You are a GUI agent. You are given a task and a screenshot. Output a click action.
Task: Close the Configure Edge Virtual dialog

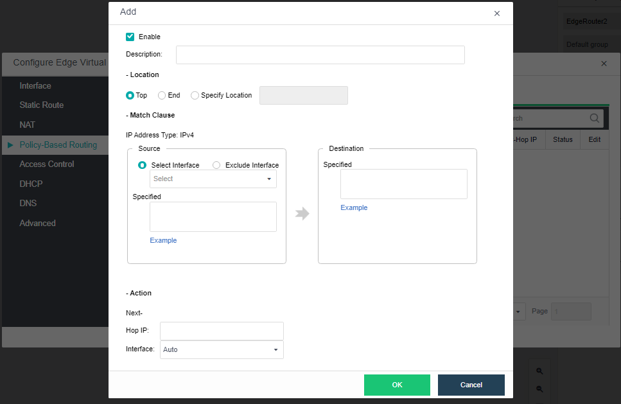click(x=604, y=64)
